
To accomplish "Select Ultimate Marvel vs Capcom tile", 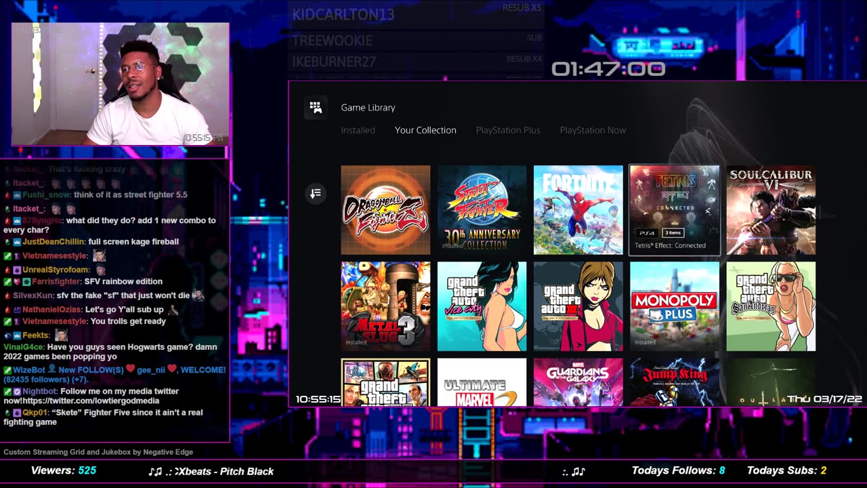I will [482, 382].
